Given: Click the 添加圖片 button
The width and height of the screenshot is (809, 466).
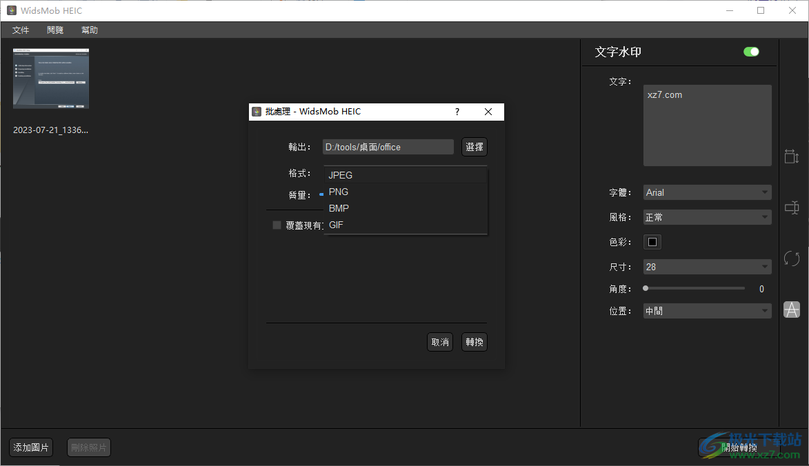Looking at the screenshot, I should click(31, 447).
